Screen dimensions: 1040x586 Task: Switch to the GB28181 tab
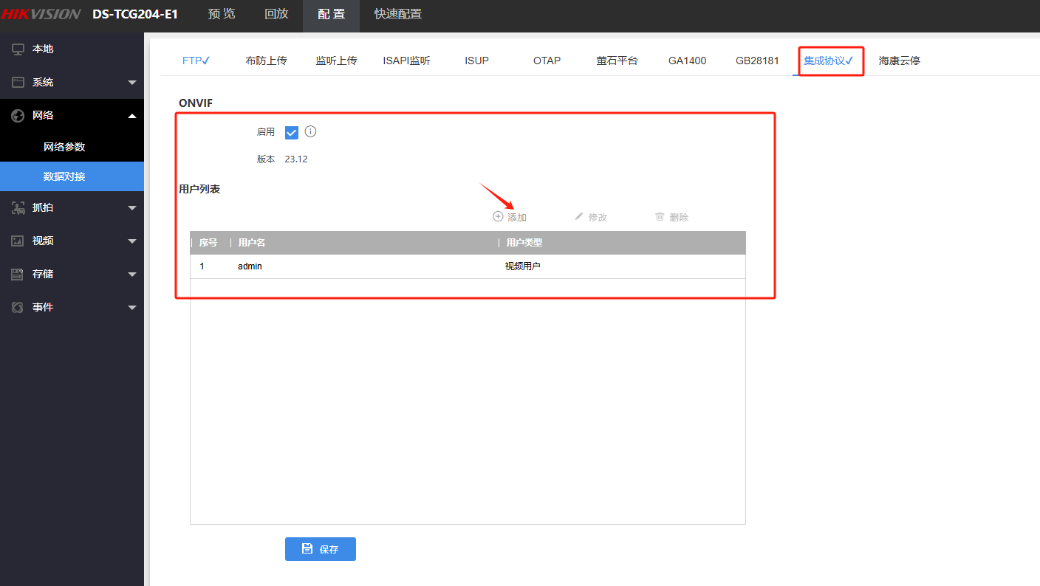tap(757, 61)
